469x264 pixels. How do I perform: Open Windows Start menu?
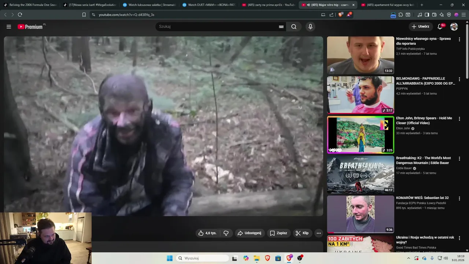pos(170,258)
